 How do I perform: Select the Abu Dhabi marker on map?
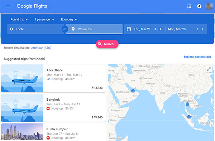133,91
